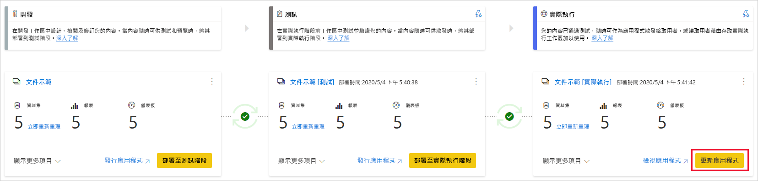Open the 文件示範 [測試] workspace link
Screen dimensions: 758x181
(x=312, y=82)
